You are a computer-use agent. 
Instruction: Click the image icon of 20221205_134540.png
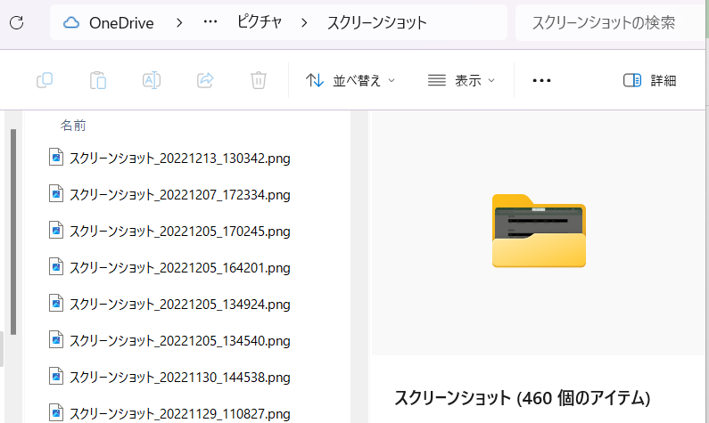(56, 340)
